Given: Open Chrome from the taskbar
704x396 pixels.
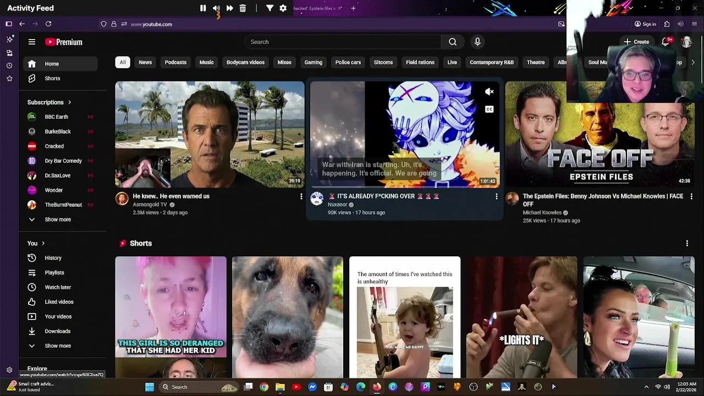Looking at the screenshot, I should point(264,387).
